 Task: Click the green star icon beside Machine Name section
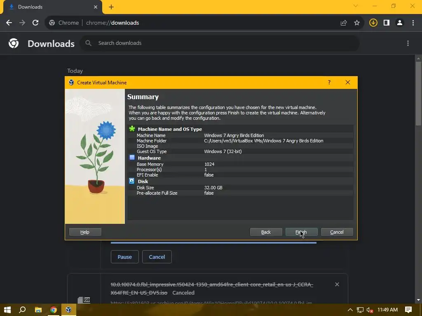coord(132,129)
